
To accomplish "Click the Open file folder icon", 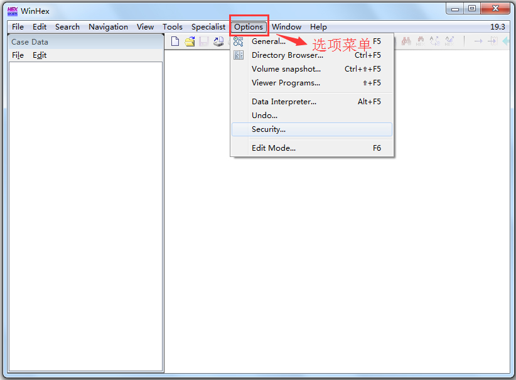I will (x=190, y=41).
